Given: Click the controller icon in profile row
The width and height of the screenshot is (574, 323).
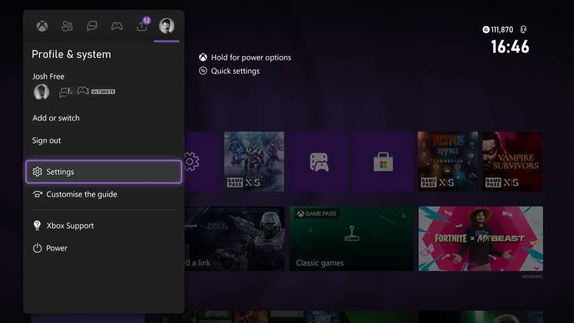Looking at the screenshot, I should 83,90.
